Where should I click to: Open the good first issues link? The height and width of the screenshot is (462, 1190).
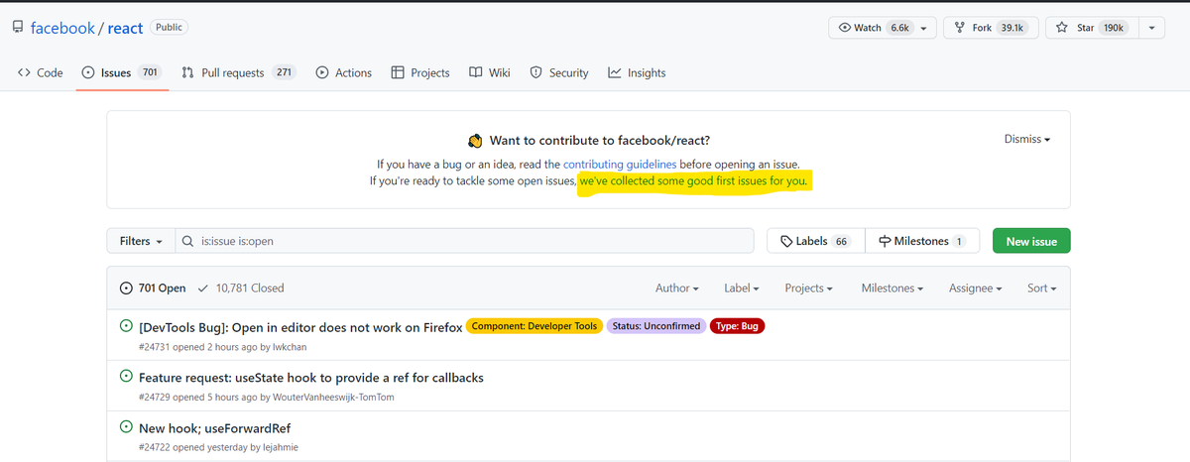694,181
